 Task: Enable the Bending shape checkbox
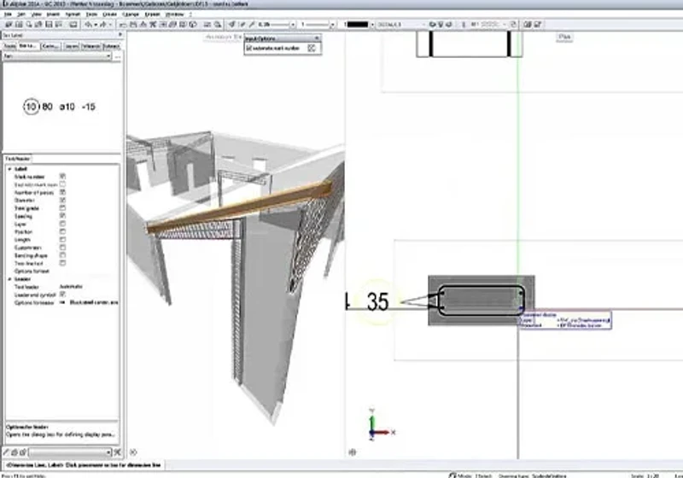62,255
